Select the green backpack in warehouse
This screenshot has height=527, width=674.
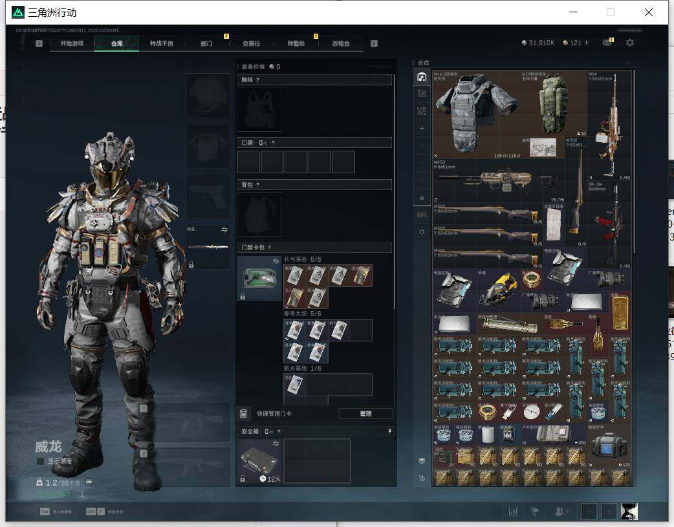[x=554, y=104]
